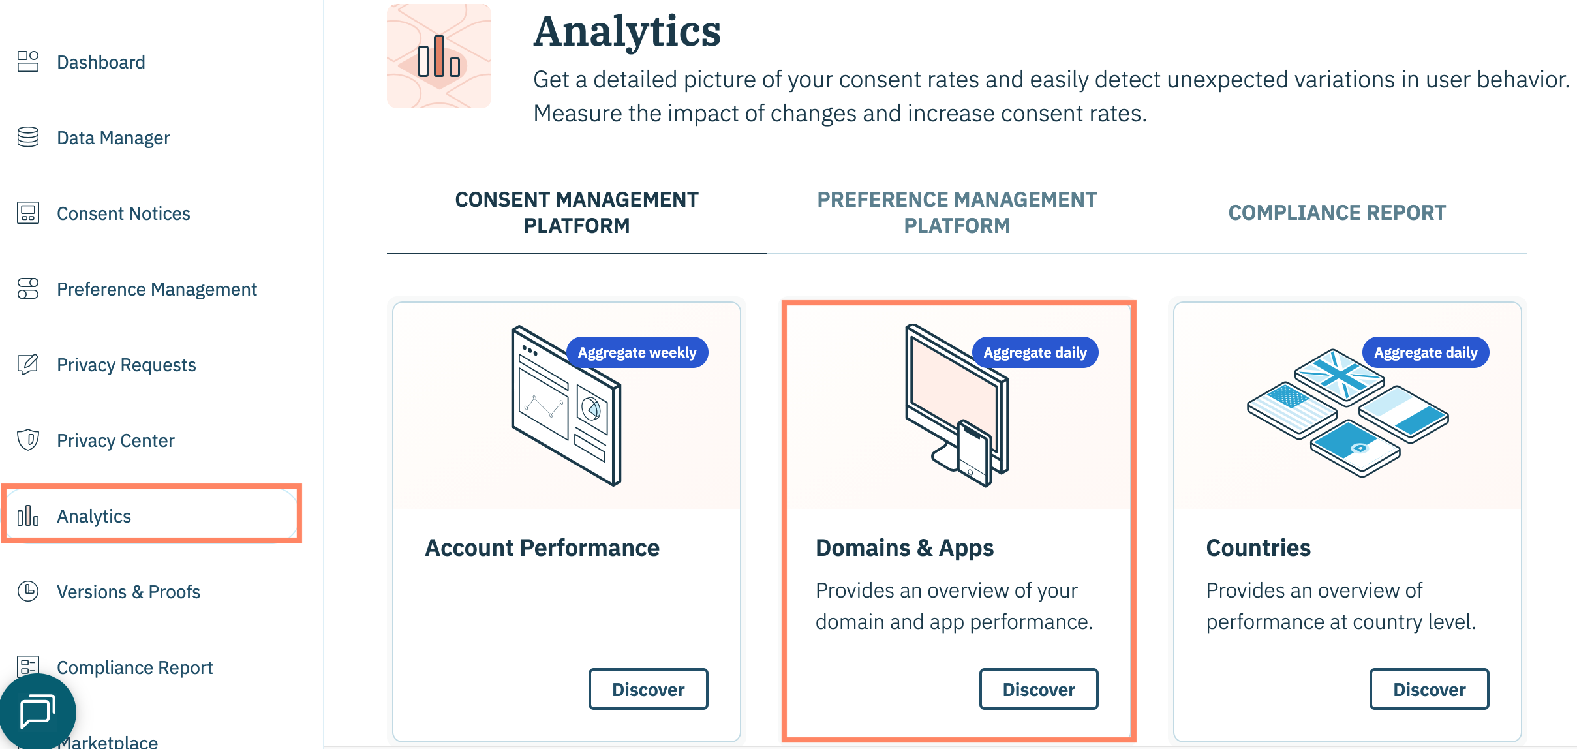This screenshot has height=749, width=1577.
Task: Click Discover under Account Performance
Action: pos(648,689)
